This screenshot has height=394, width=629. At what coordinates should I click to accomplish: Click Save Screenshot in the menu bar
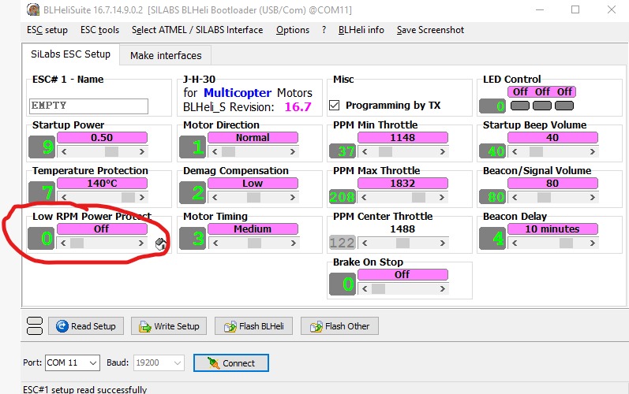point(430,30)
